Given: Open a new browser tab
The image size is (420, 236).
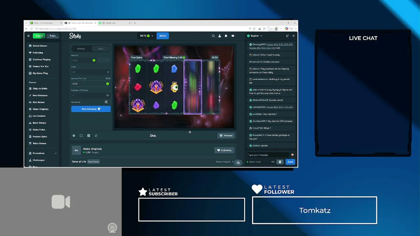Looking at the screenshot, I should (x=135, y=23).
